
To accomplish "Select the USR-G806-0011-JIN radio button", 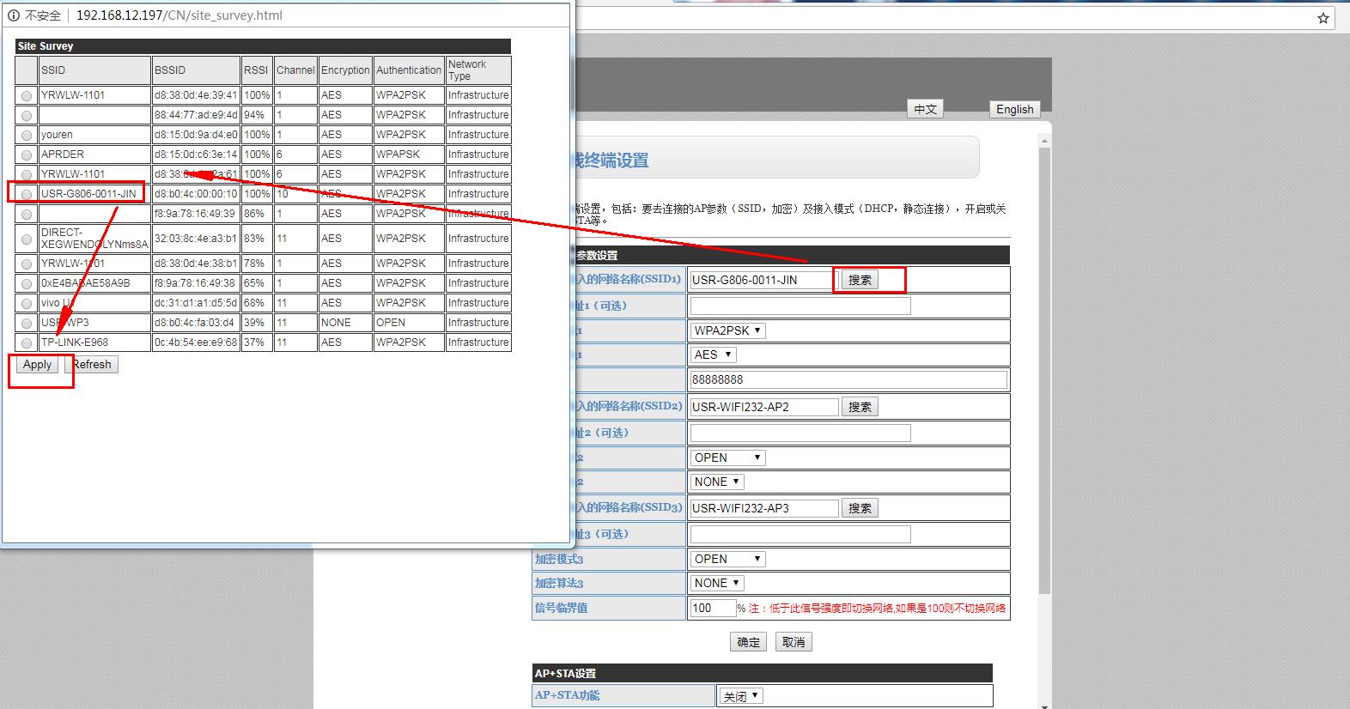I will coord(27,195).
